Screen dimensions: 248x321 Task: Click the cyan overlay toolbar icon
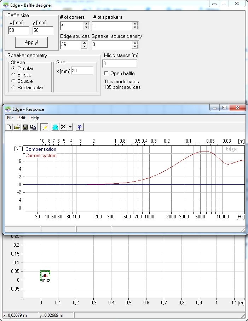[55, 127]
